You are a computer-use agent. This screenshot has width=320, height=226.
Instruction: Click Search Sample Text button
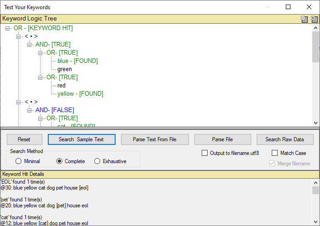pos(81,139)
